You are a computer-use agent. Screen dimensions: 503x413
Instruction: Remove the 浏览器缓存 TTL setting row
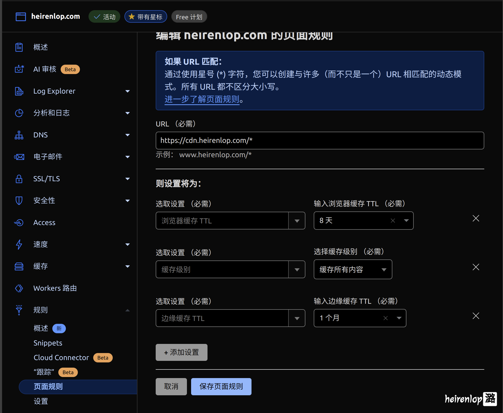tap(476, 218)
